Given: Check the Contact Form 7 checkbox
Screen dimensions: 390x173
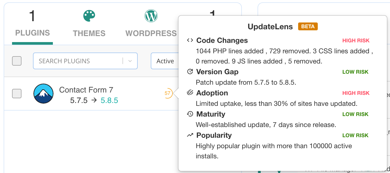Looking at the screenshot, I should 17,94.
